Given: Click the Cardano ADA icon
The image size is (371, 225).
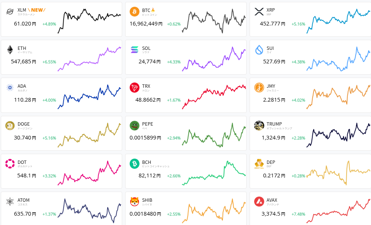Looking at the screenshot, I should (10, 88).
